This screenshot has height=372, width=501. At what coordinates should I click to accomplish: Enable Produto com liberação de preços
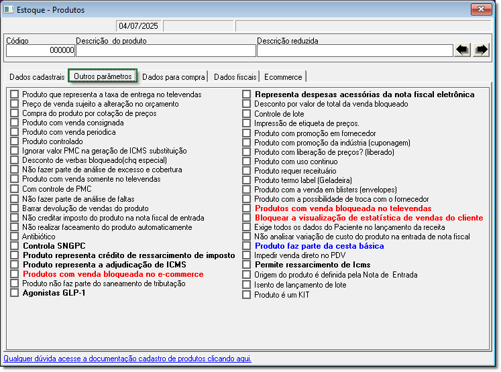246,151
